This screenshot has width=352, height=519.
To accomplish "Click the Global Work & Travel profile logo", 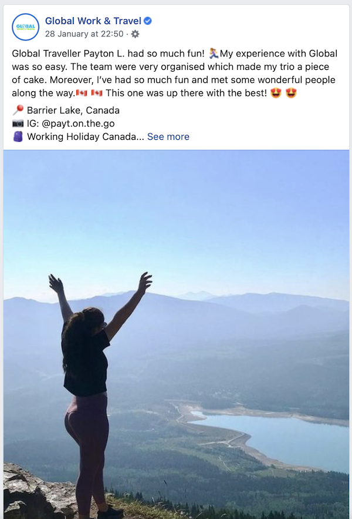I will [25, 27].
